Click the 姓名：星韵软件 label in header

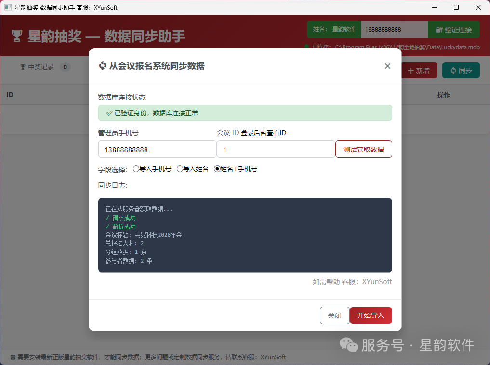click(x=334, y=29)
